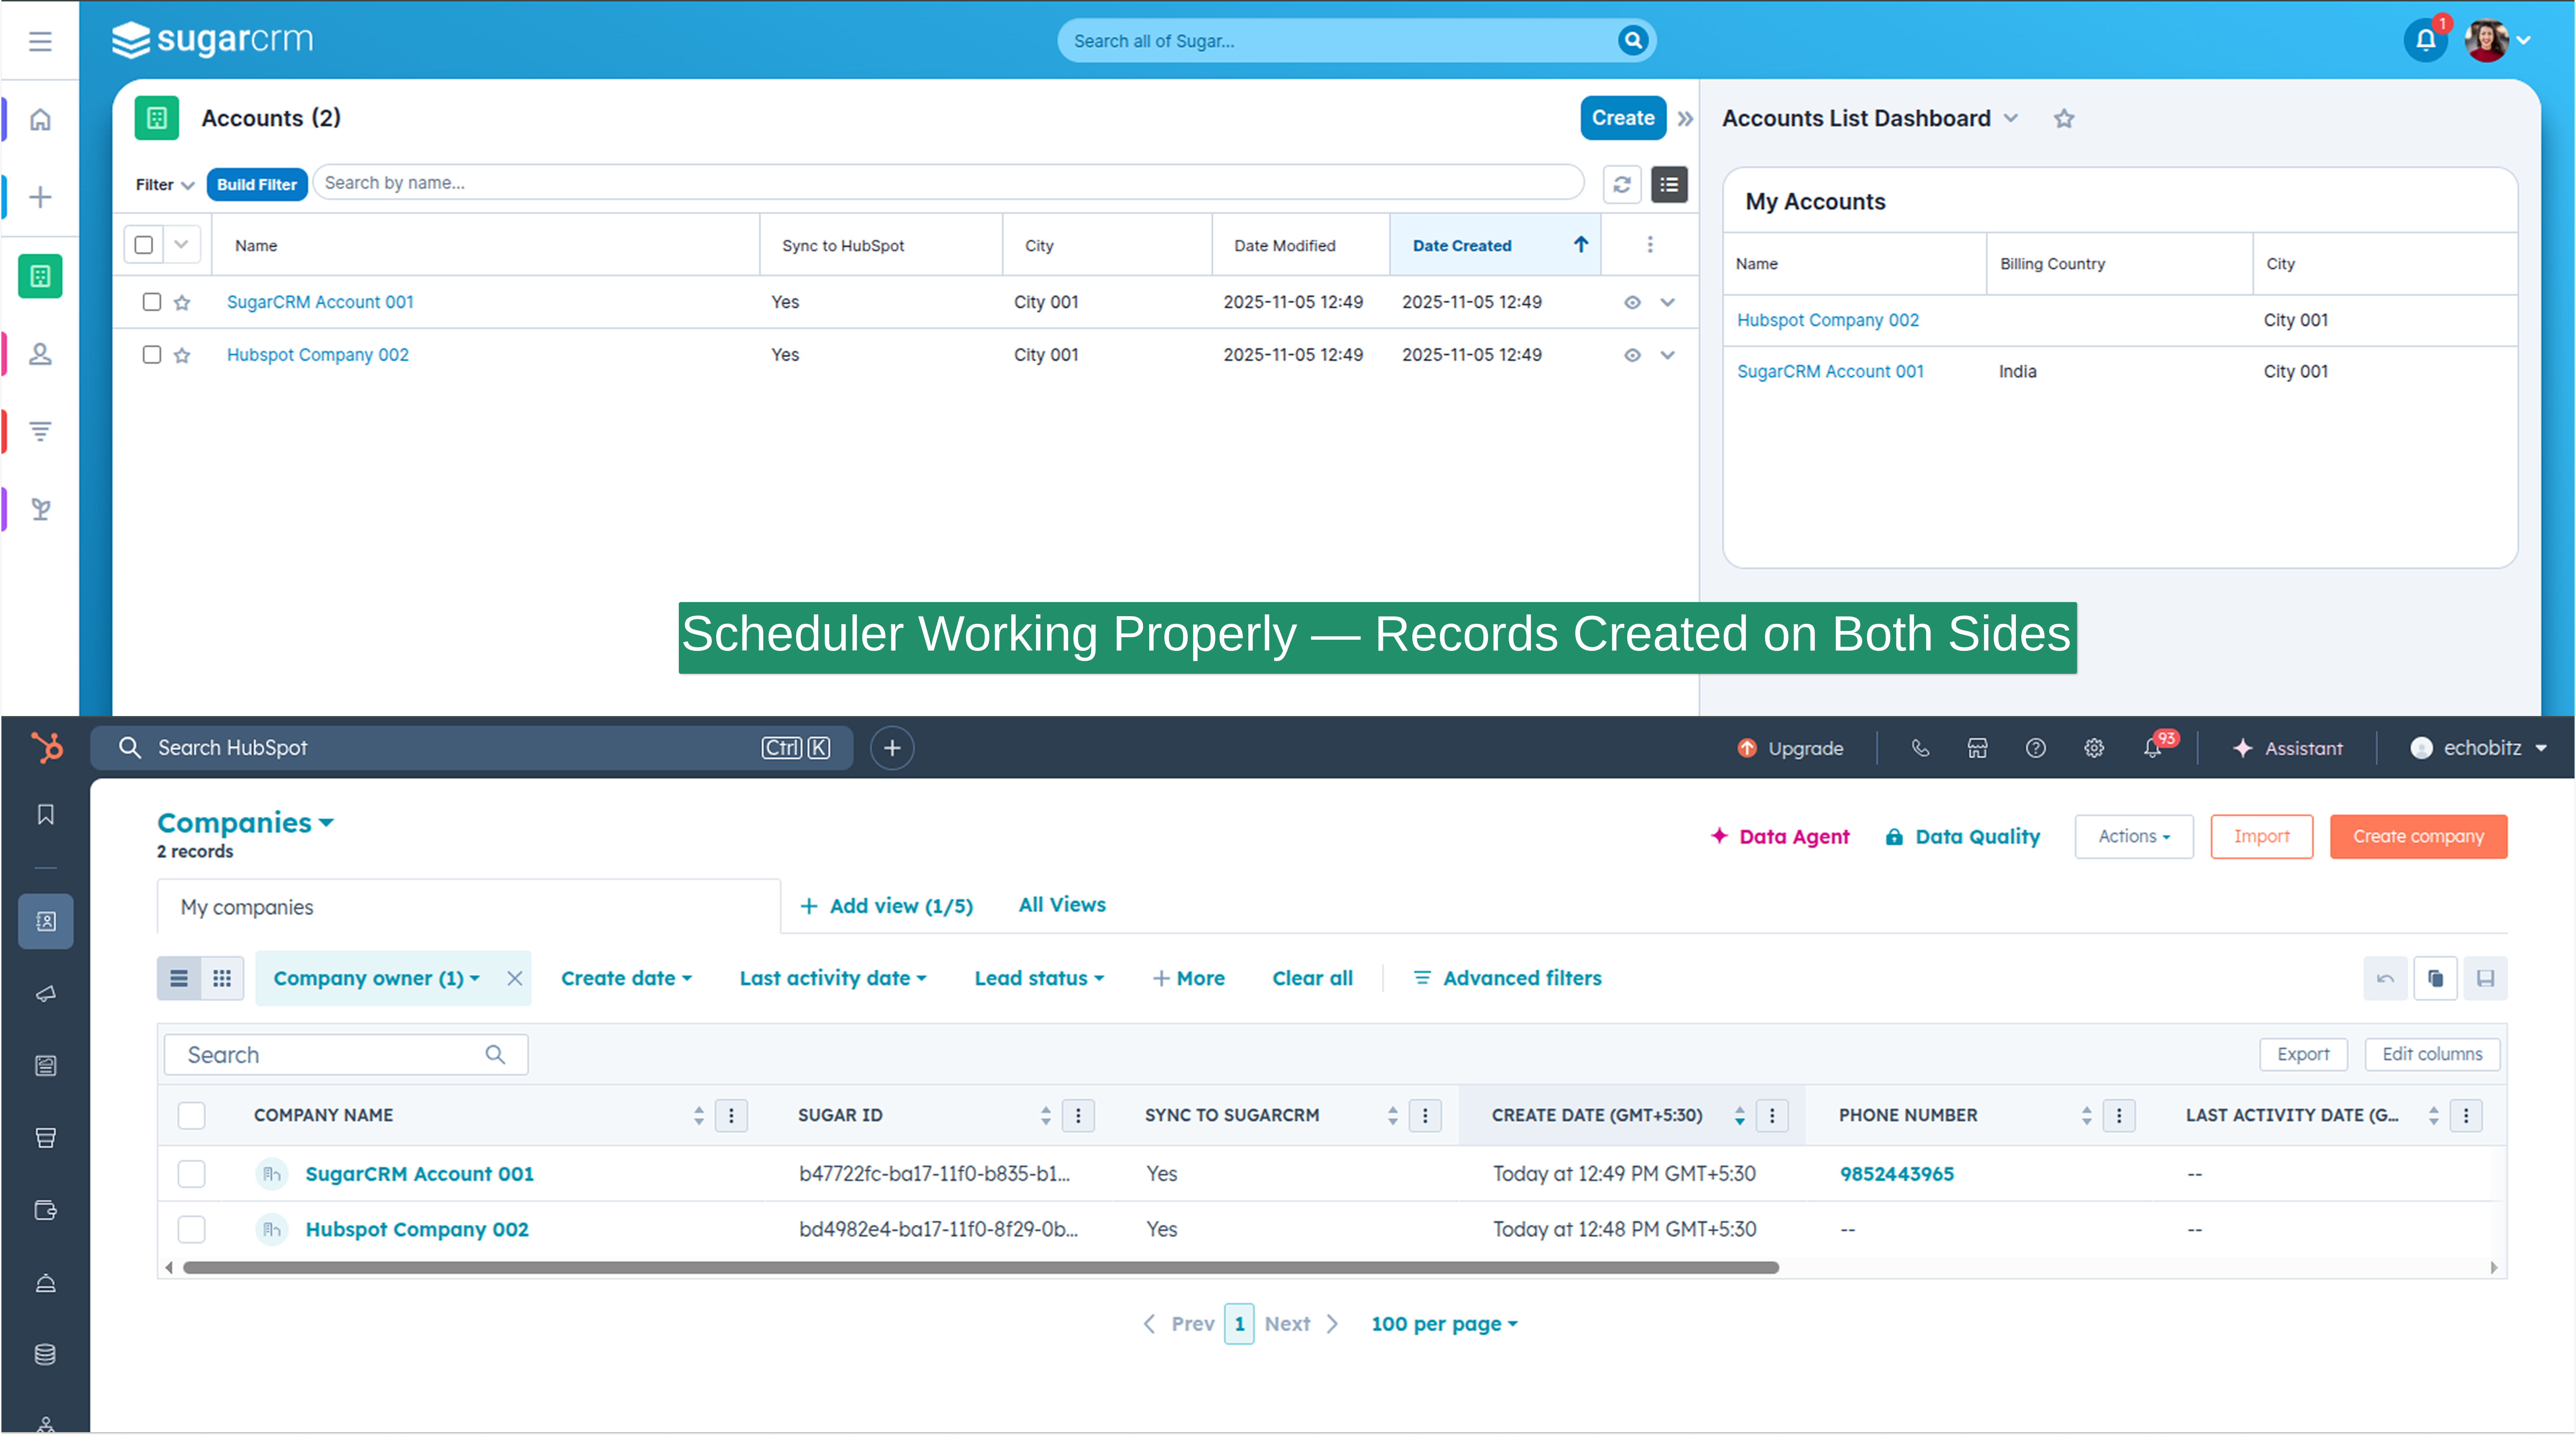Click the refresh icon above Accounts list

coord(1622,184)
